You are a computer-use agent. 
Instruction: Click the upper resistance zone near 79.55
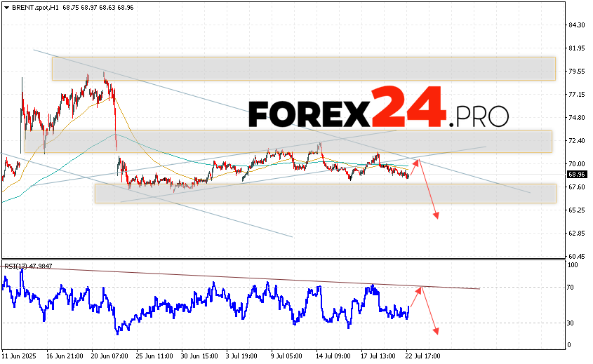[303, 68]
